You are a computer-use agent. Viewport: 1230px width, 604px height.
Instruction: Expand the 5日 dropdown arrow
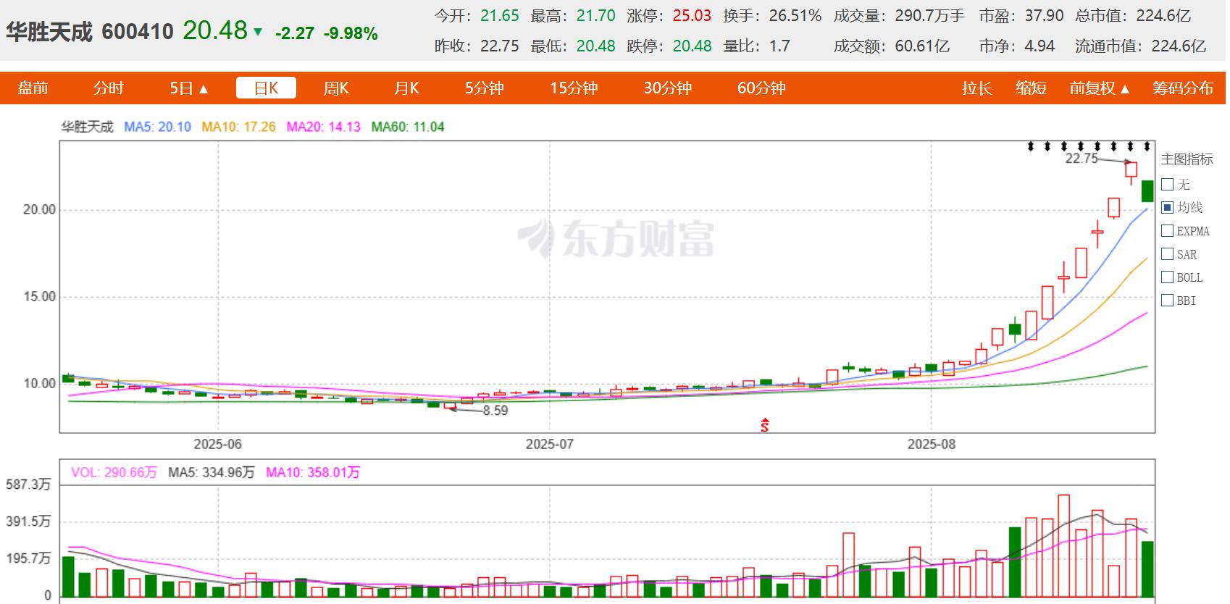(204, 89)
